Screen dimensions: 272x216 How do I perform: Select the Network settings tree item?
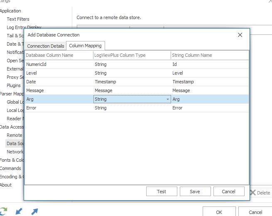tap(15, 152)
